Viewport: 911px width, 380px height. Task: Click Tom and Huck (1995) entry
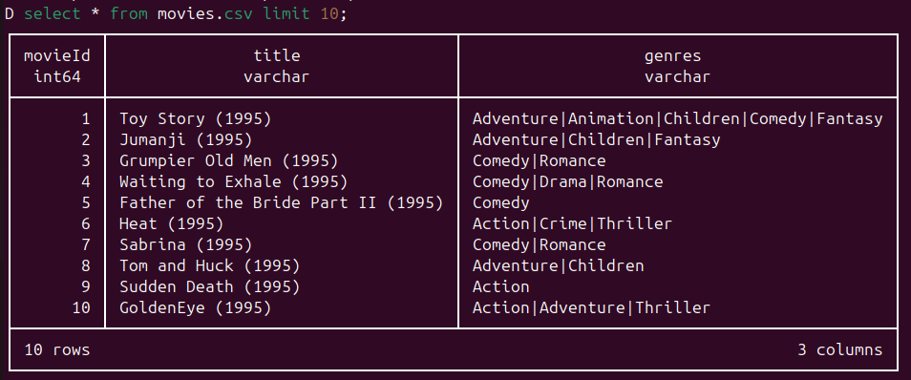click(x=210, y=265)
